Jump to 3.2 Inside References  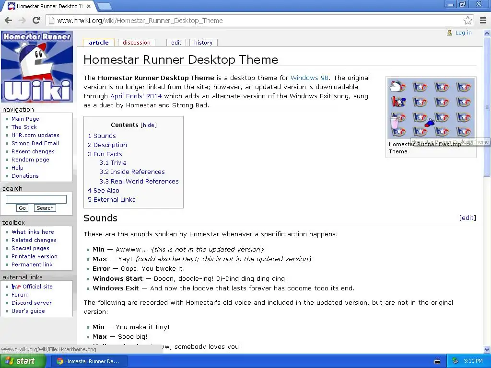tap(132, 172)
